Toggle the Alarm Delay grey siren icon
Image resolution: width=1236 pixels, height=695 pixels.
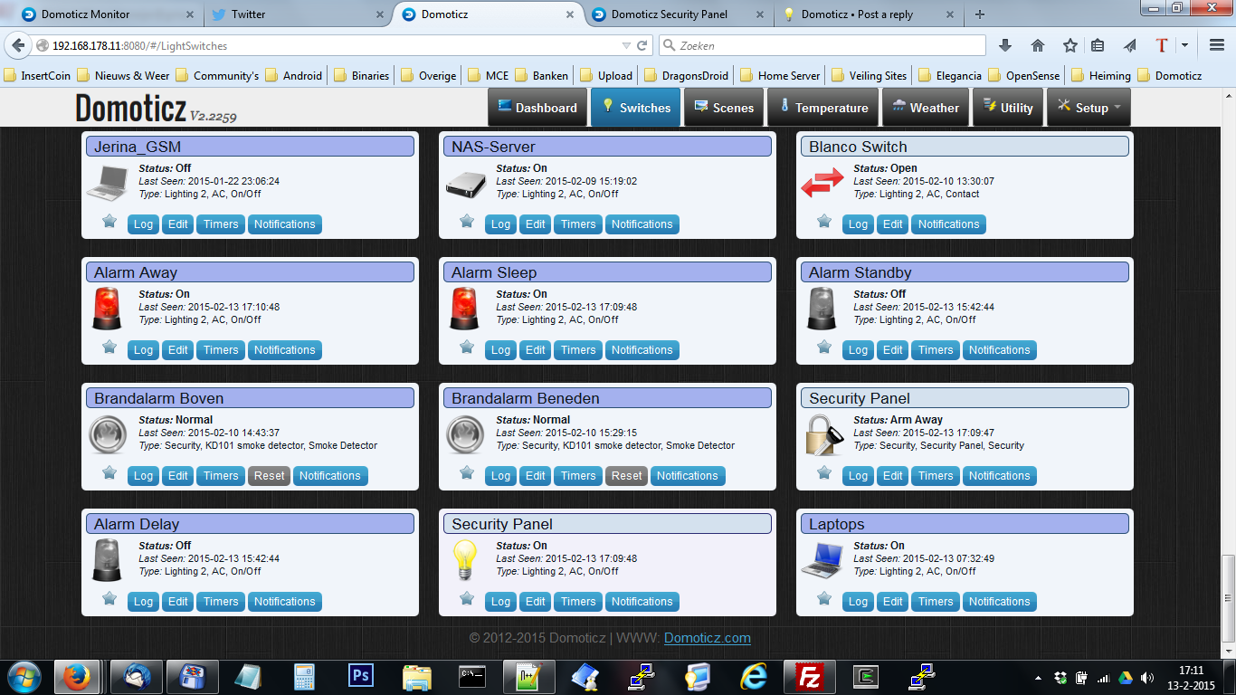point(107,559)
